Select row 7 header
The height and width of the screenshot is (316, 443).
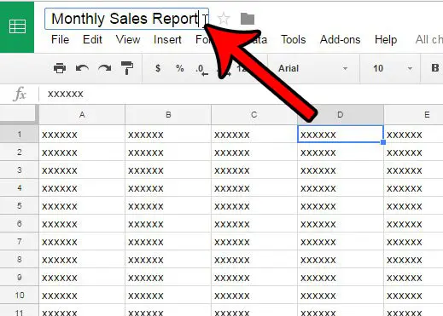pos(19,241)
